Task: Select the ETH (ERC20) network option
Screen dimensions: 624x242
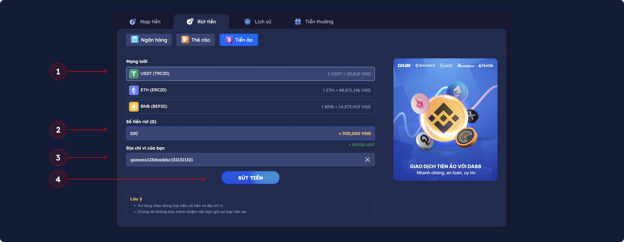Action: point(250,90)
